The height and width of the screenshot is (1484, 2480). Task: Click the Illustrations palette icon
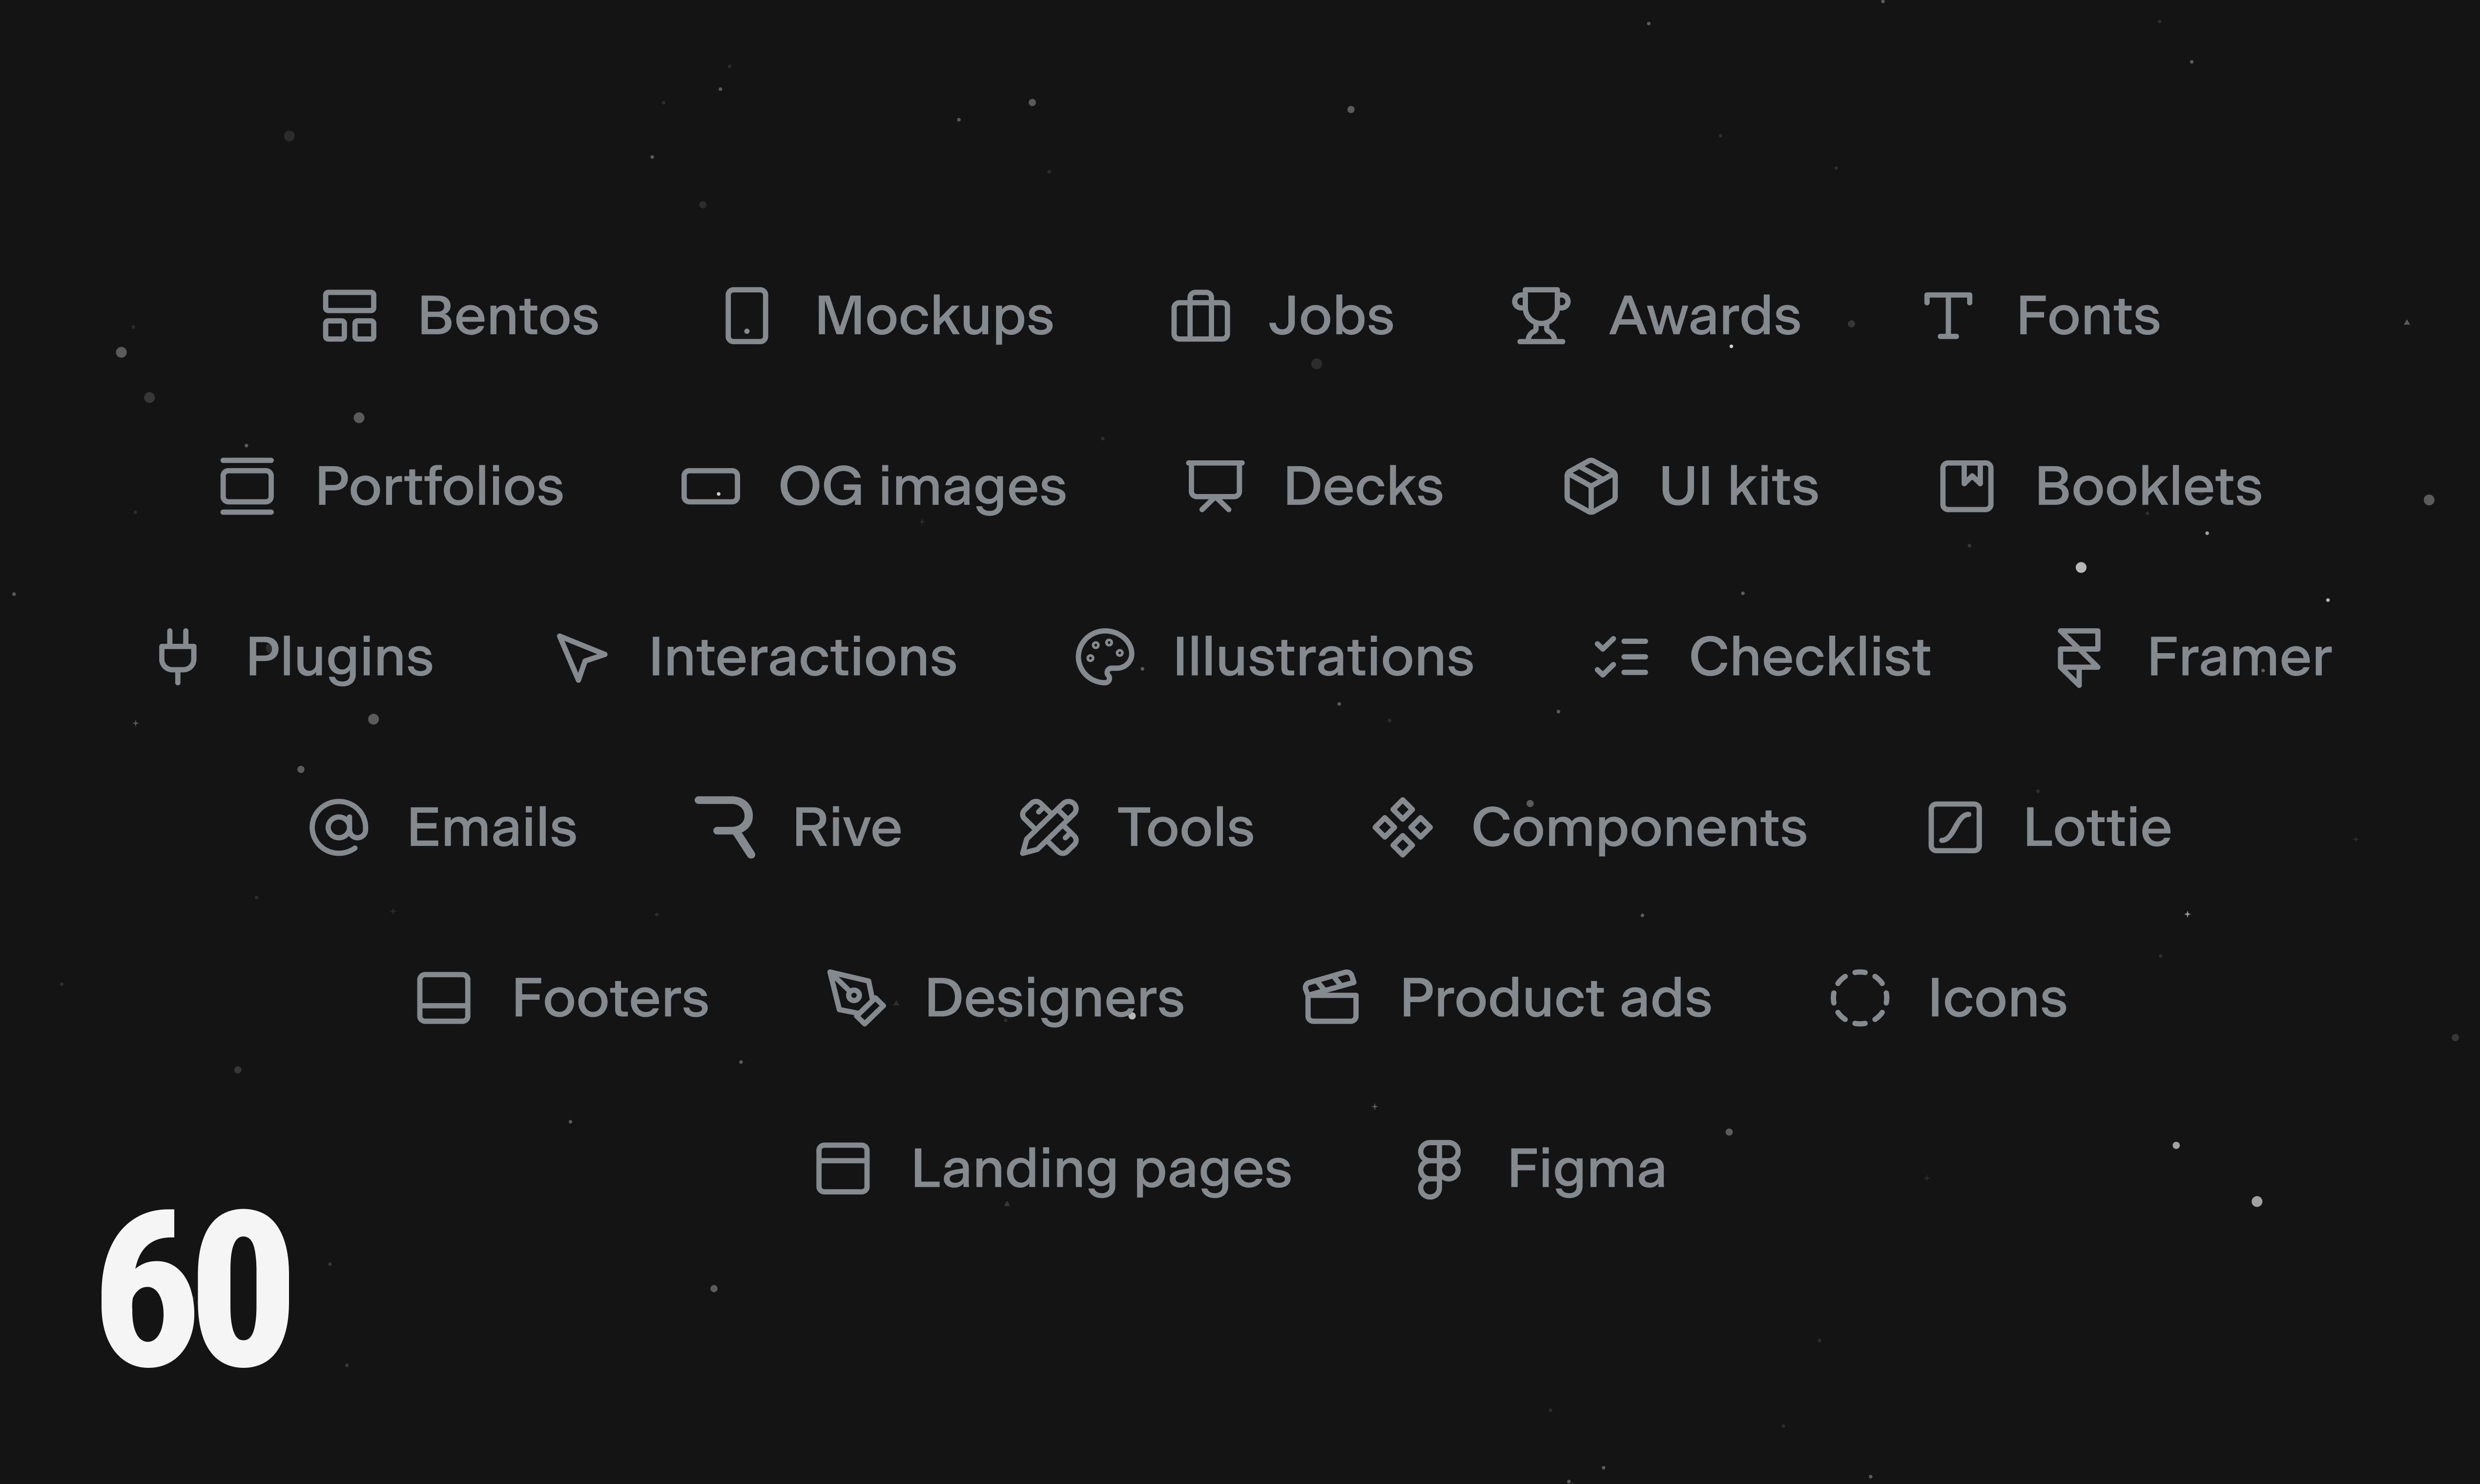click(x=1104, y=657)
